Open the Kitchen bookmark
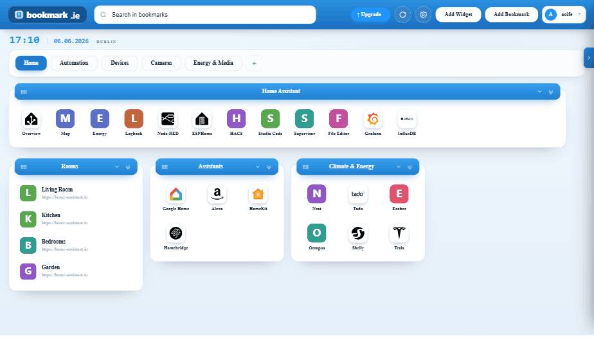The height and width of the screenshot is (347, 594). [x=76, y=219]
